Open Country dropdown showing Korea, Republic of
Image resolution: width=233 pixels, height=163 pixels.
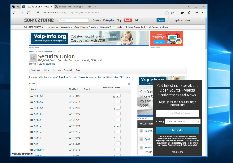point(183,121)
